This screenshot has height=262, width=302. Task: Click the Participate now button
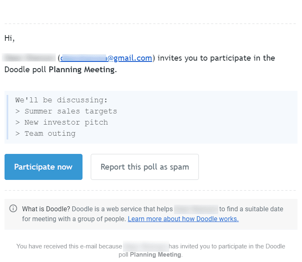point(44,167)
